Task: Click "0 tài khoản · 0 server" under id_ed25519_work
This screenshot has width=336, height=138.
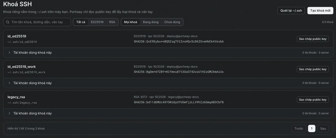Action: click(x=315, y=83)
